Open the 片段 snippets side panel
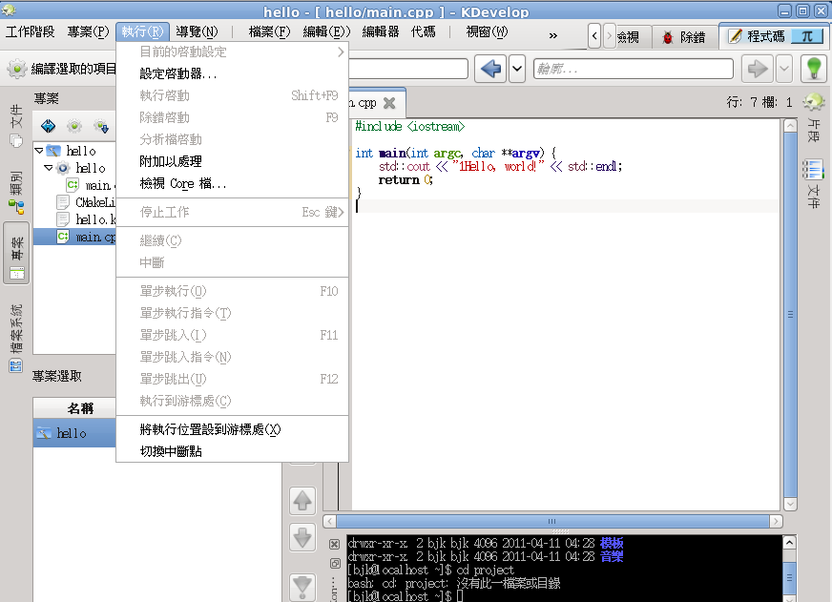Viewport: 832px width, 602px height. [814, 131]
